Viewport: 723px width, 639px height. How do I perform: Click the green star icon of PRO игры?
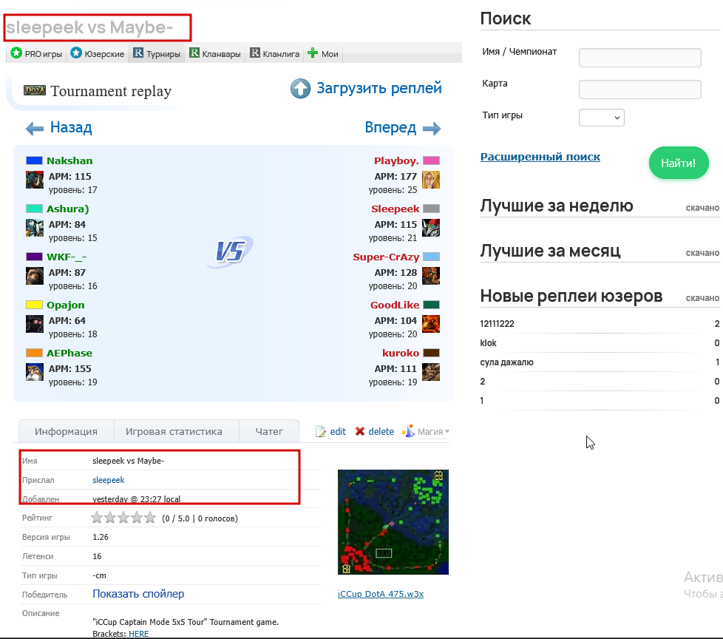click(16, 53)
